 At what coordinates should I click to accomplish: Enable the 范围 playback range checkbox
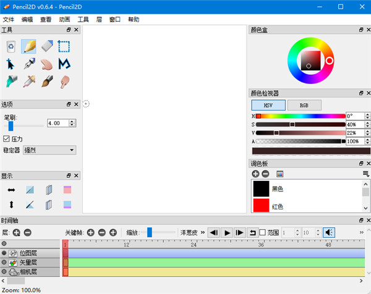pyautogui.click(x=262, y=232)
